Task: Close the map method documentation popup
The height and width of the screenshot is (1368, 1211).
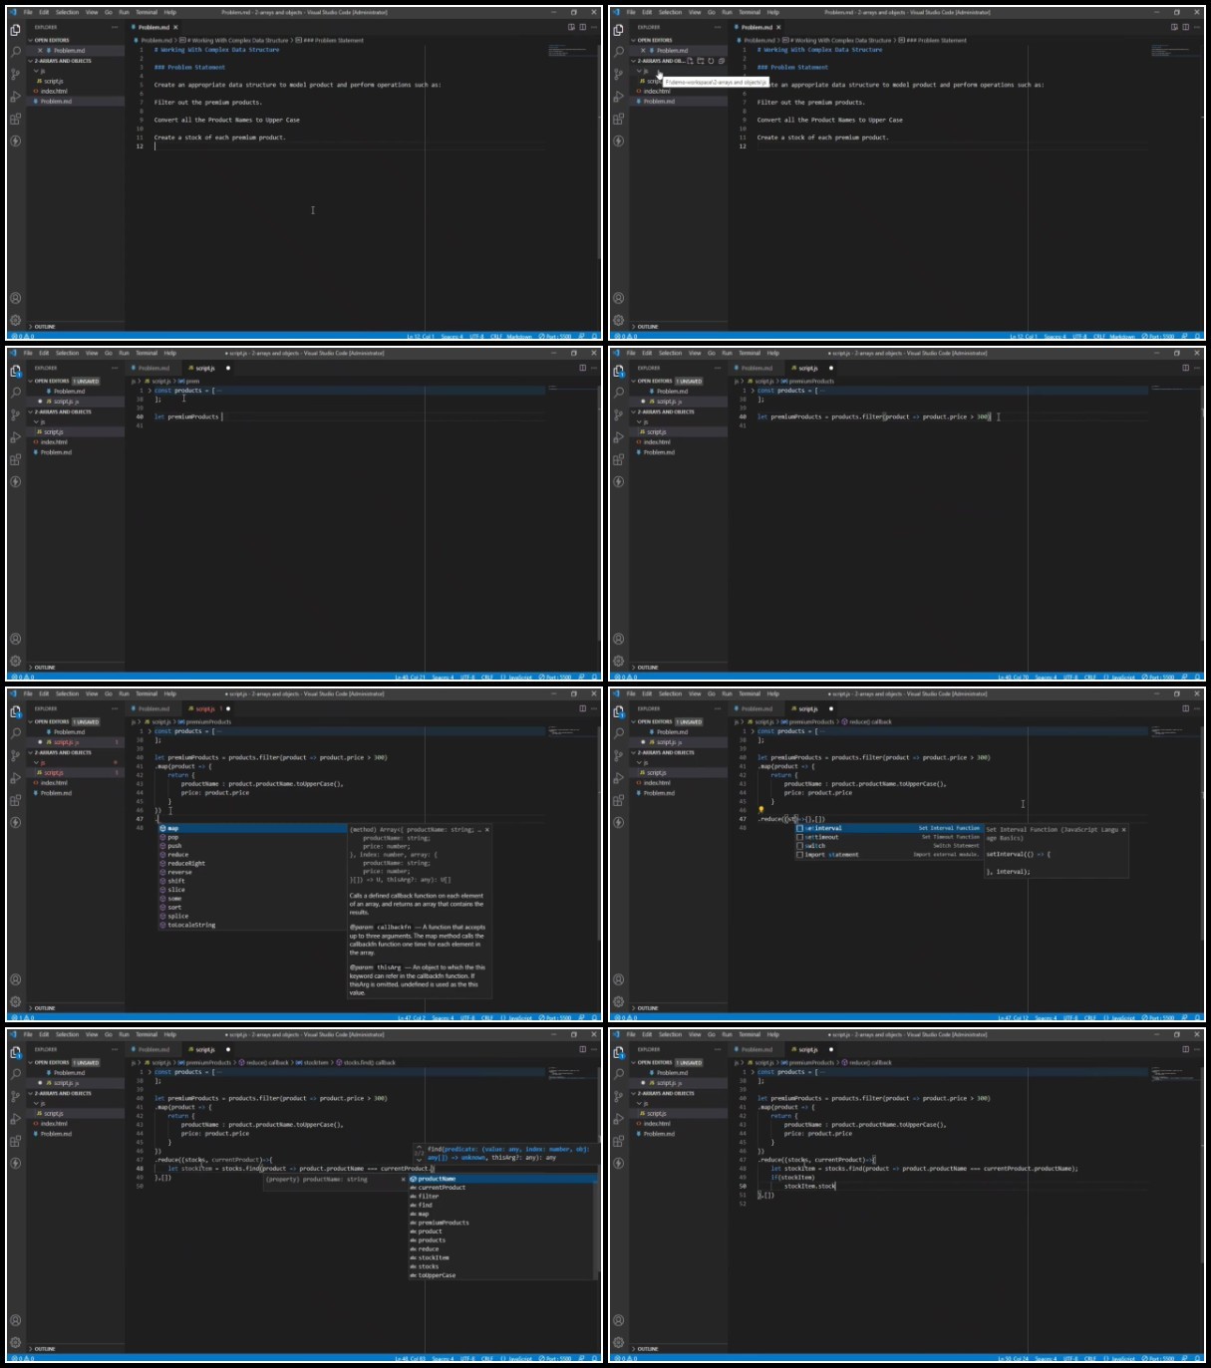Action: [487, 829]
